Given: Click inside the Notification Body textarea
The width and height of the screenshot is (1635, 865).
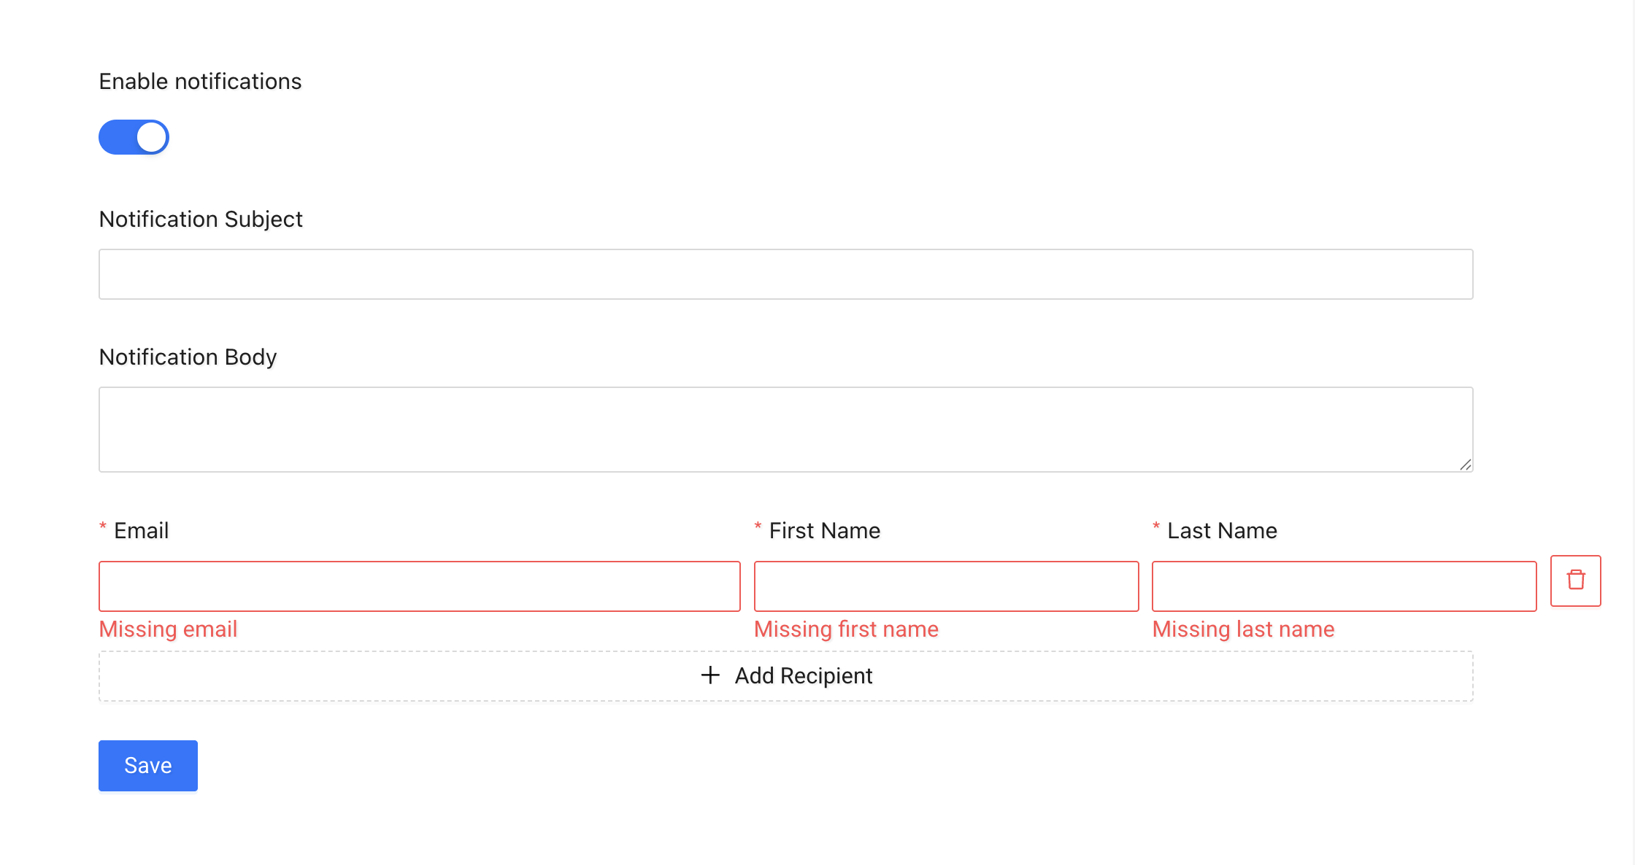Looking at the screenshot, I should tap(786, 429).
